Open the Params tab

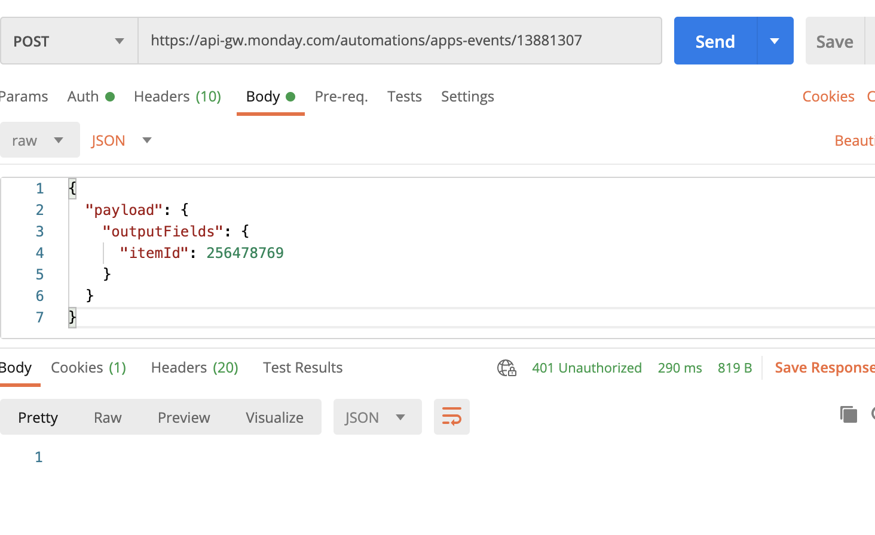coord(24,97)
